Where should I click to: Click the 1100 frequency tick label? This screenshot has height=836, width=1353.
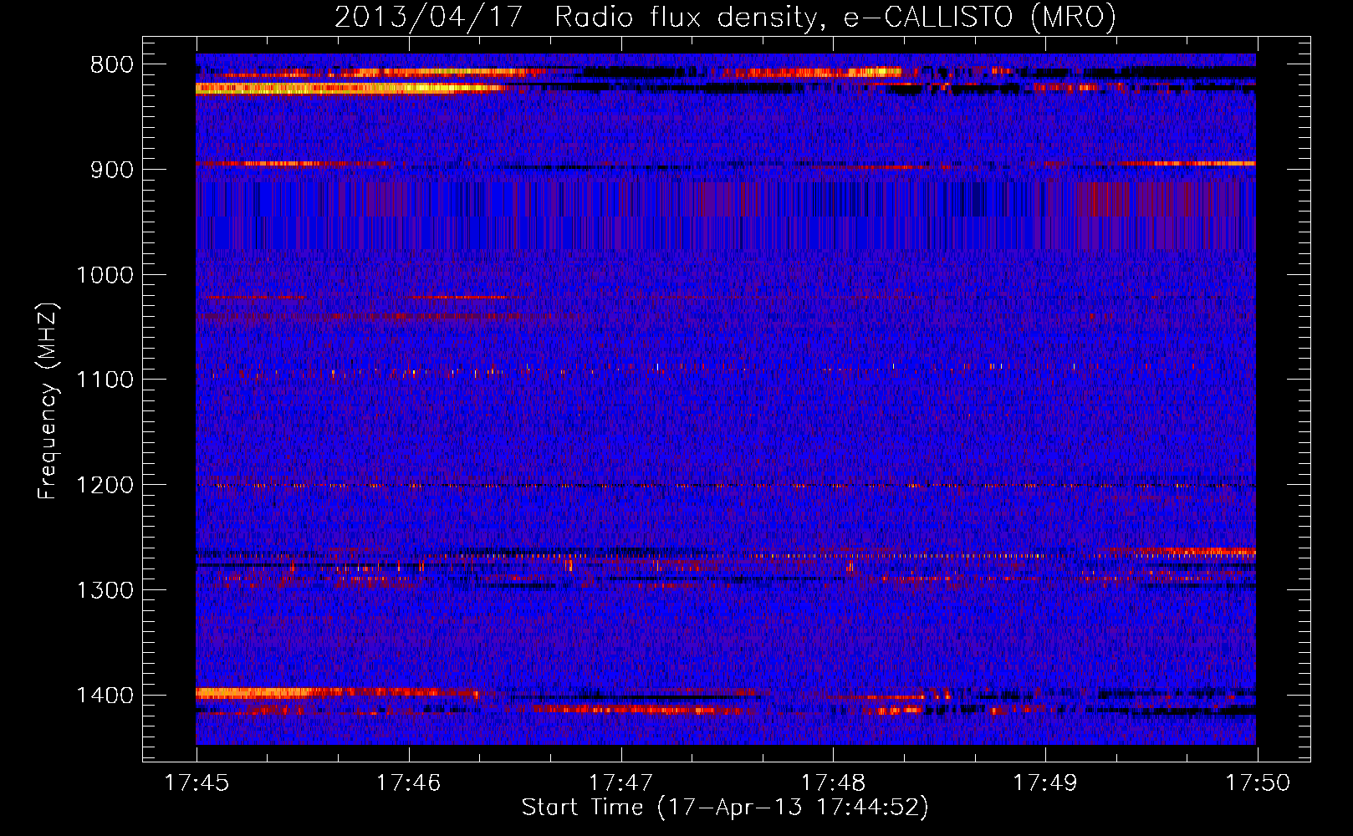pyautogui.click(x=105, y=380)
